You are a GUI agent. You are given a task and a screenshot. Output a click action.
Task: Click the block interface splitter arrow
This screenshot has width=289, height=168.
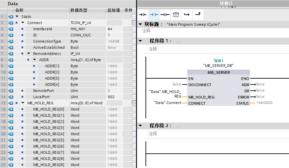tap(232, 7)
